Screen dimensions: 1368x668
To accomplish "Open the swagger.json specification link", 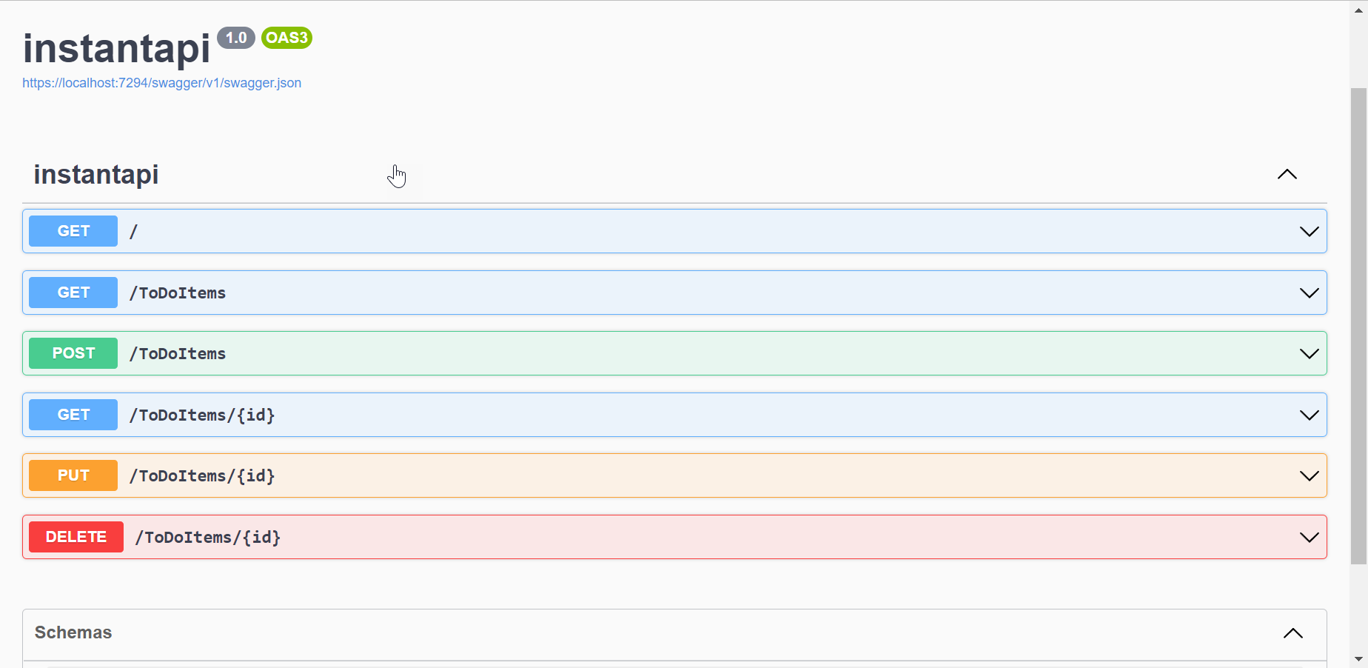I will coord(161,83).
